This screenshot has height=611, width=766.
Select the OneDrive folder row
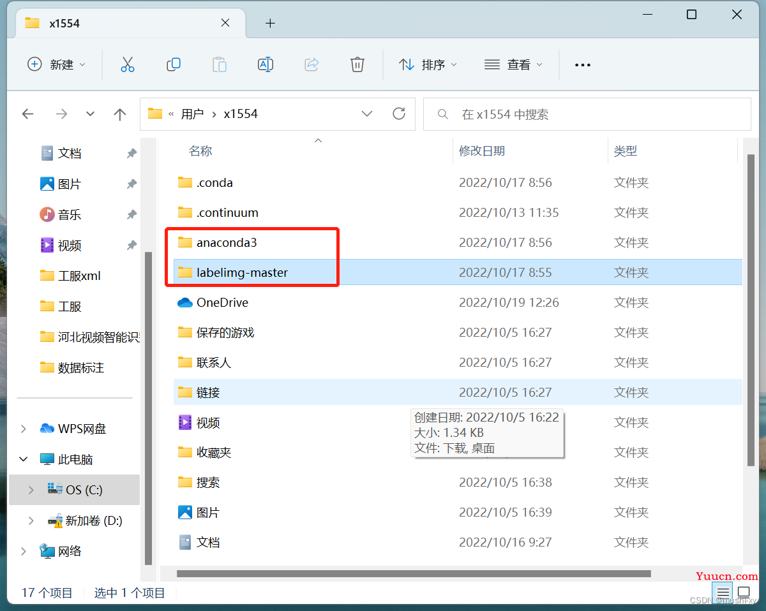pyautogui.click(x=458, y=302)
